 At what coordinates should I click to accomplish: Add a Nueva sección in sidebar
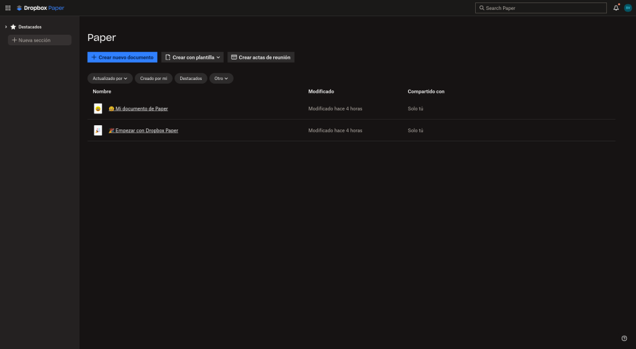[x=40, y=40]
